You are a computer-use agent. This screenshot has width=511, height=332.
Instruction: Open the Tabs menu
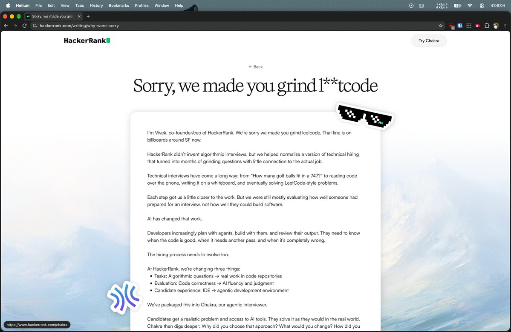click(80, 6)
